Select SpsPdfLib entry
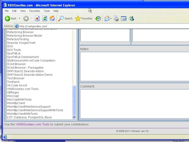 tap(14, 53)
